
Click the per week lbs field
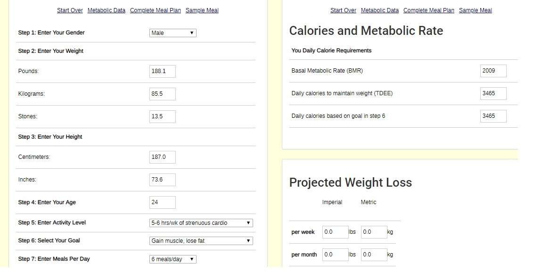click(335, 232)
